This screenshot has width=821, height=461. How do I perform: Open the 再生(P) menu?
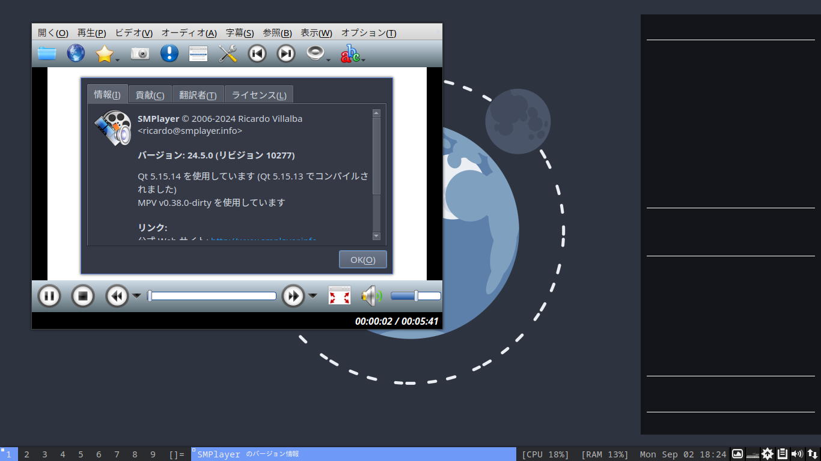coord(91,33)
